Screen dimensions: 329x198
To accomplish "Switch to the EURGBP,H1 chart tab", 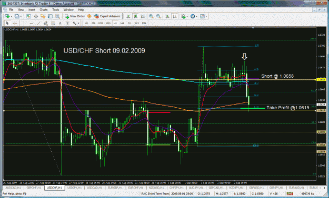I will click(115, 187).
